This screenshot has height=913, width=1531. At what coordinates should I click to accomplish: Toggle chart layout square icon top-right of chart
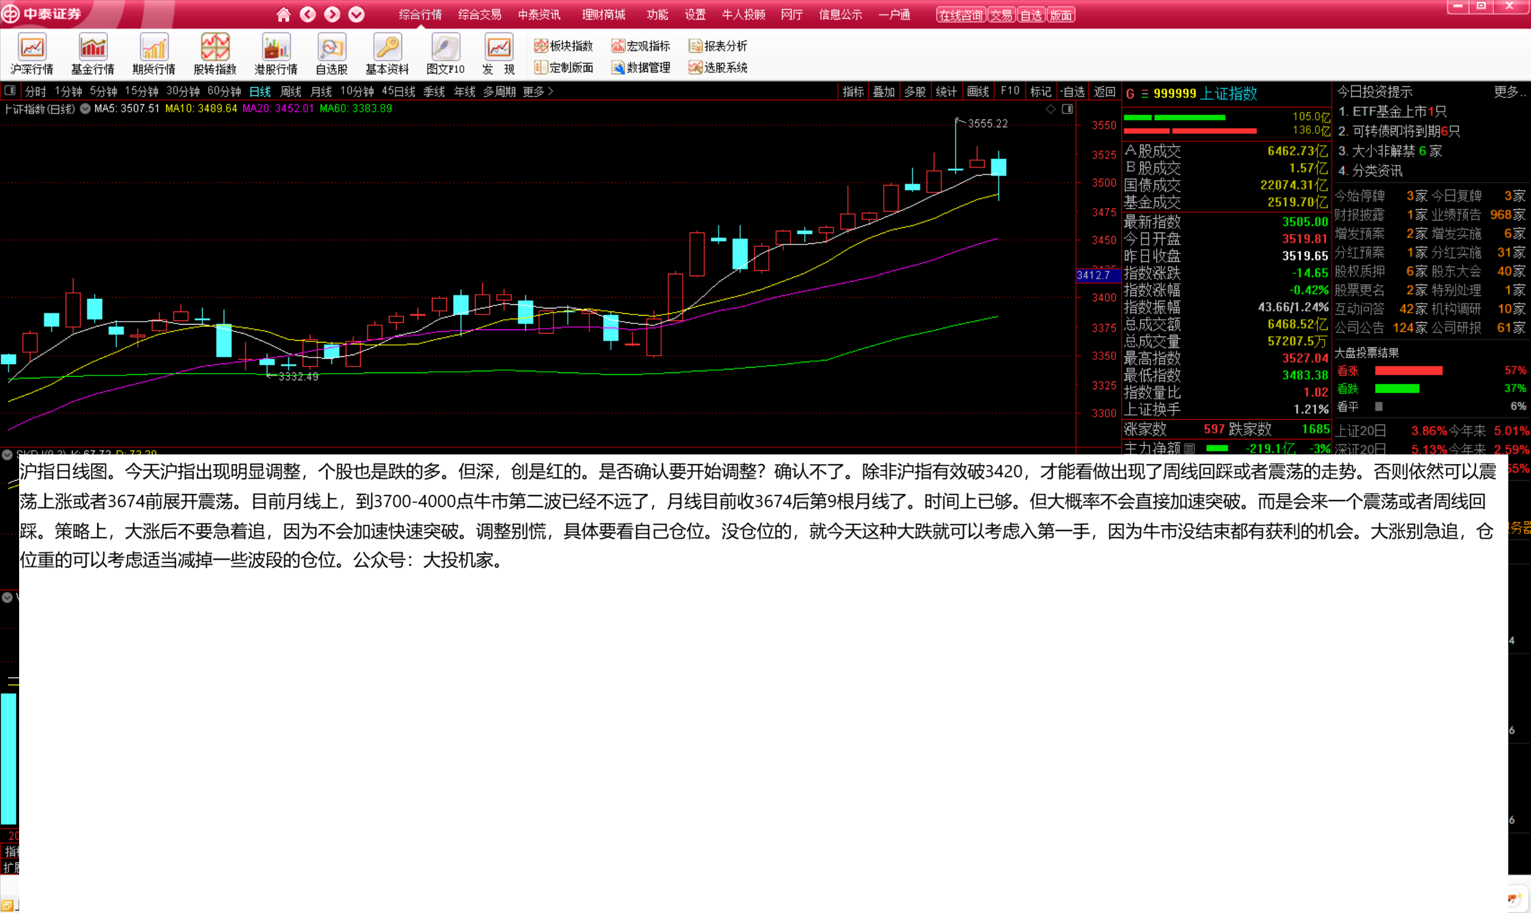1067,109
